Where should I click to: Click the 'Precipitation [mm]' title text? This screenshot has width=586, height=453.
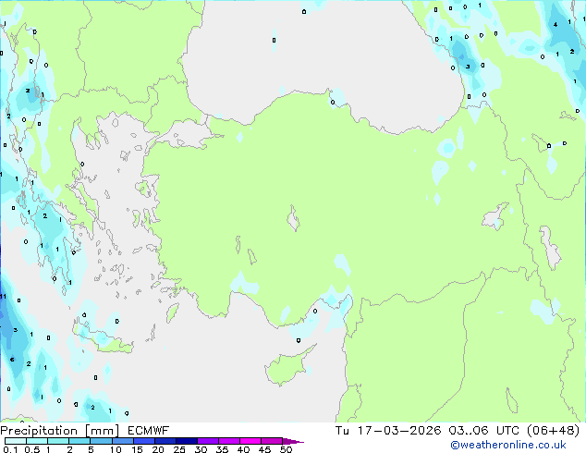tap(59, 431)
